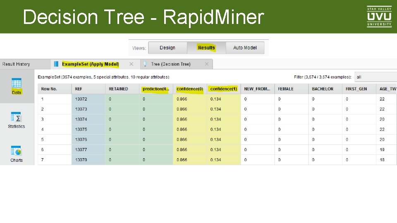Switch to the Auto Model view

(x=245, y=48)
